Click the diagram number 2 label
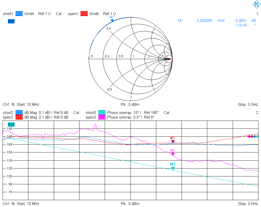 (257, 113)
